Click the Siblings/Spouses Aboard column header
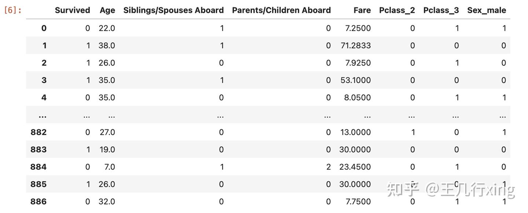This screenshot has height=213, width=528. 173,10
